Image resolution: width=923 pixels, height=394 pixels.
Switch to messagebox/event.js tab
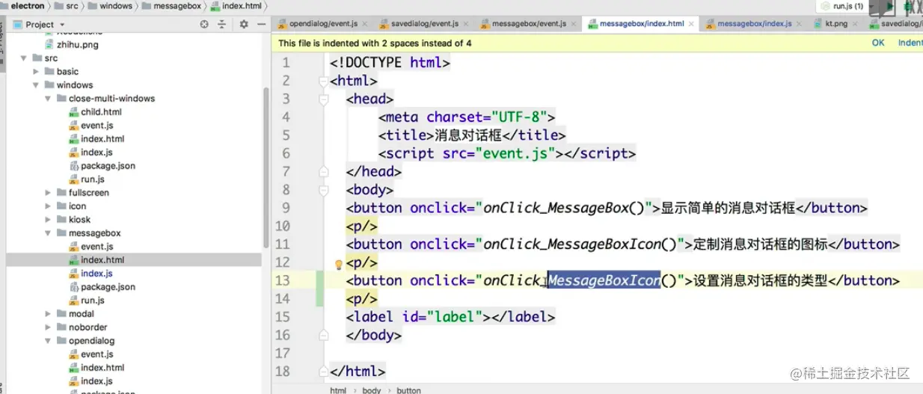click(x=529, y=24)
